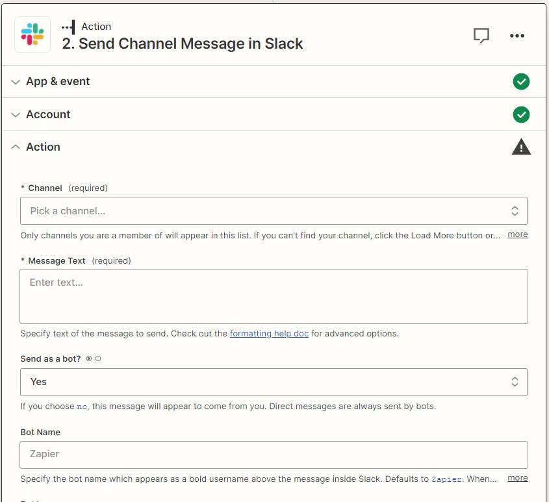Viewport: 549px width, 502px height.
Task: Collapse the Action section chevron
Action: point(16,147)
